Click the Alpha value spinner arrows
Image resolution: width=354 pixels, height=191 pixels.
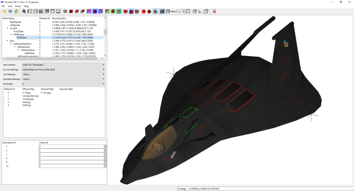tap(183, 11)
